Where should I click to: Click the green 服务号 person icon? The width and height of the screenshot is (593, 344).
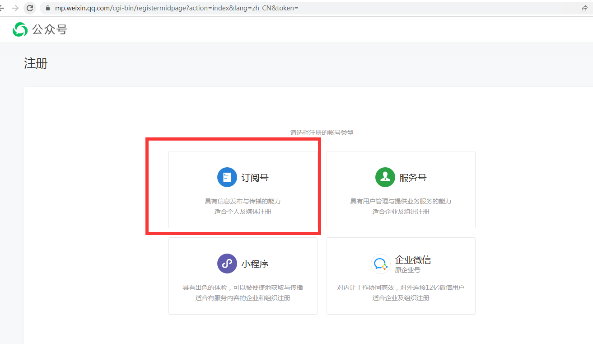385,177
